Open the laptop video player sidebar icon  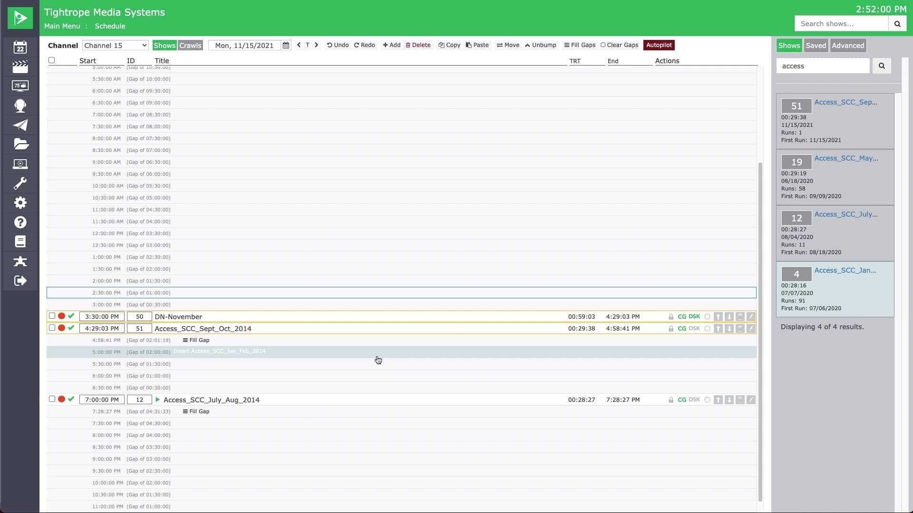20,164
